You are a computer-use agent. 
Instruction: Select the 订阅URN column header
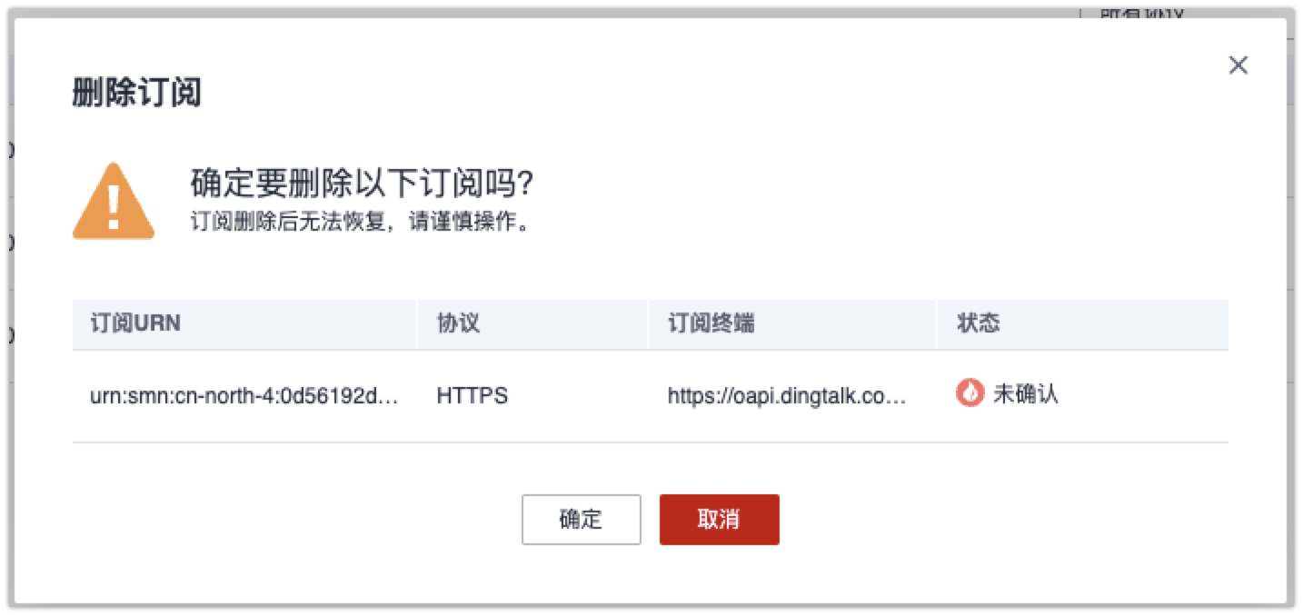pyautogui.click(x=135, y=324)
